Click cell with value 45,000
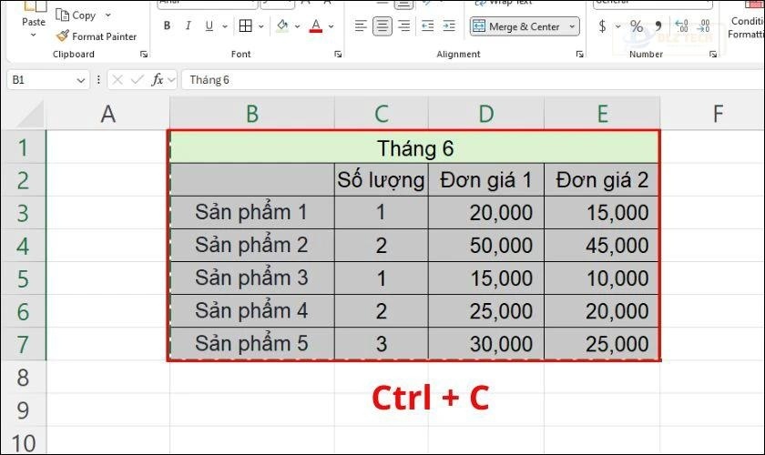This screenshot has height=455, width=765. tap(602, 246)
